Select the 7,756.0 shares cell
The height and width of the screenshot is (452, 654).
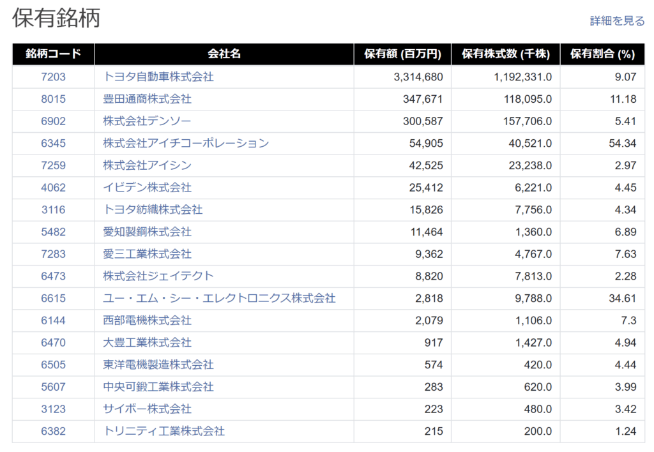click(506, 209)
